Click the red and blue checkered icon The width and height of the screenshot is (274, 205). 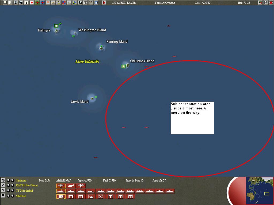(x=64, y=3)
